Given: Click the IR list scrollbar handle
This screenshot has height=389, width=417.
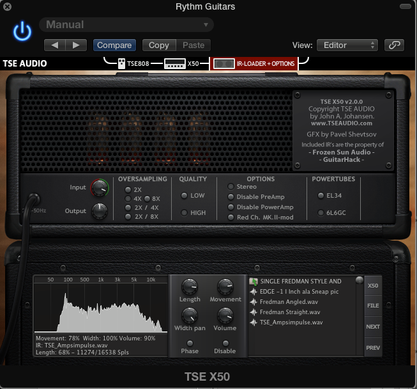Looking at the screenshot, I should 360,280.
